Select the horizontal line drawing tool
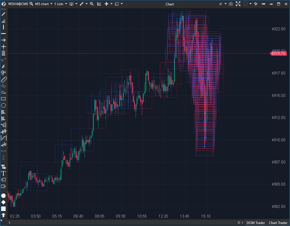This screenshot has height=226, width=290. tap(3, 33)
